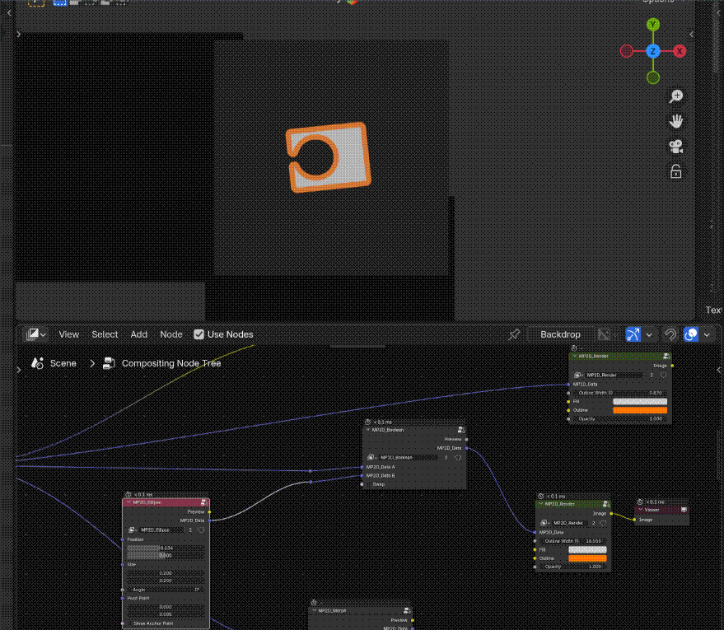The height and width of the screenshot is (630, 724).
Task: Click the Fill swatch on lower MP2D_Render
Action: 587,549
